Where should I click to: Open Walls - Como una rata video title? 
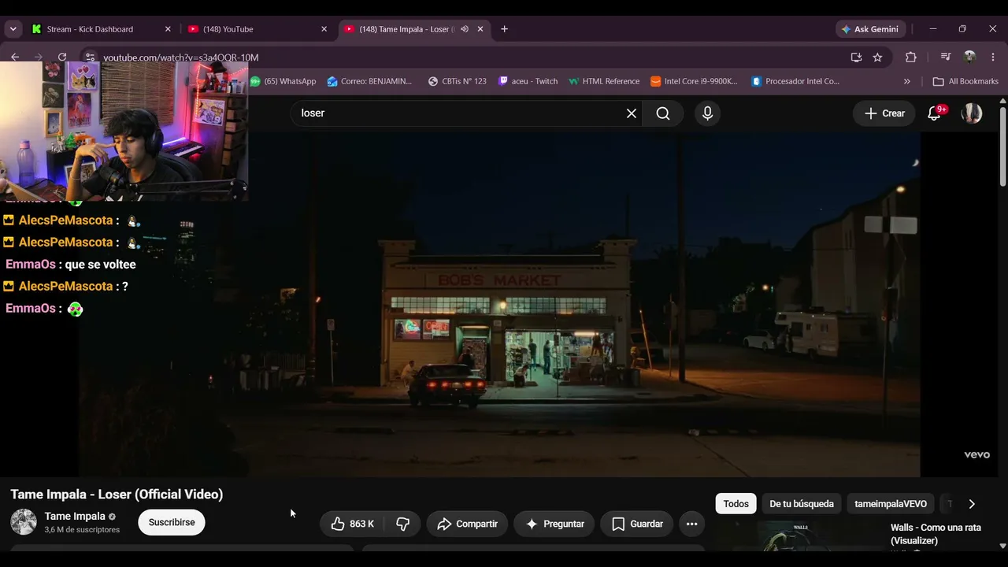click(936, 534)
